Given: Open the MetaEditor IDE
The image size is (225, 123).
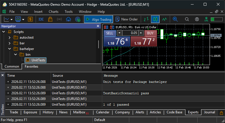Looking at the screenshot, I should [41, 19].
